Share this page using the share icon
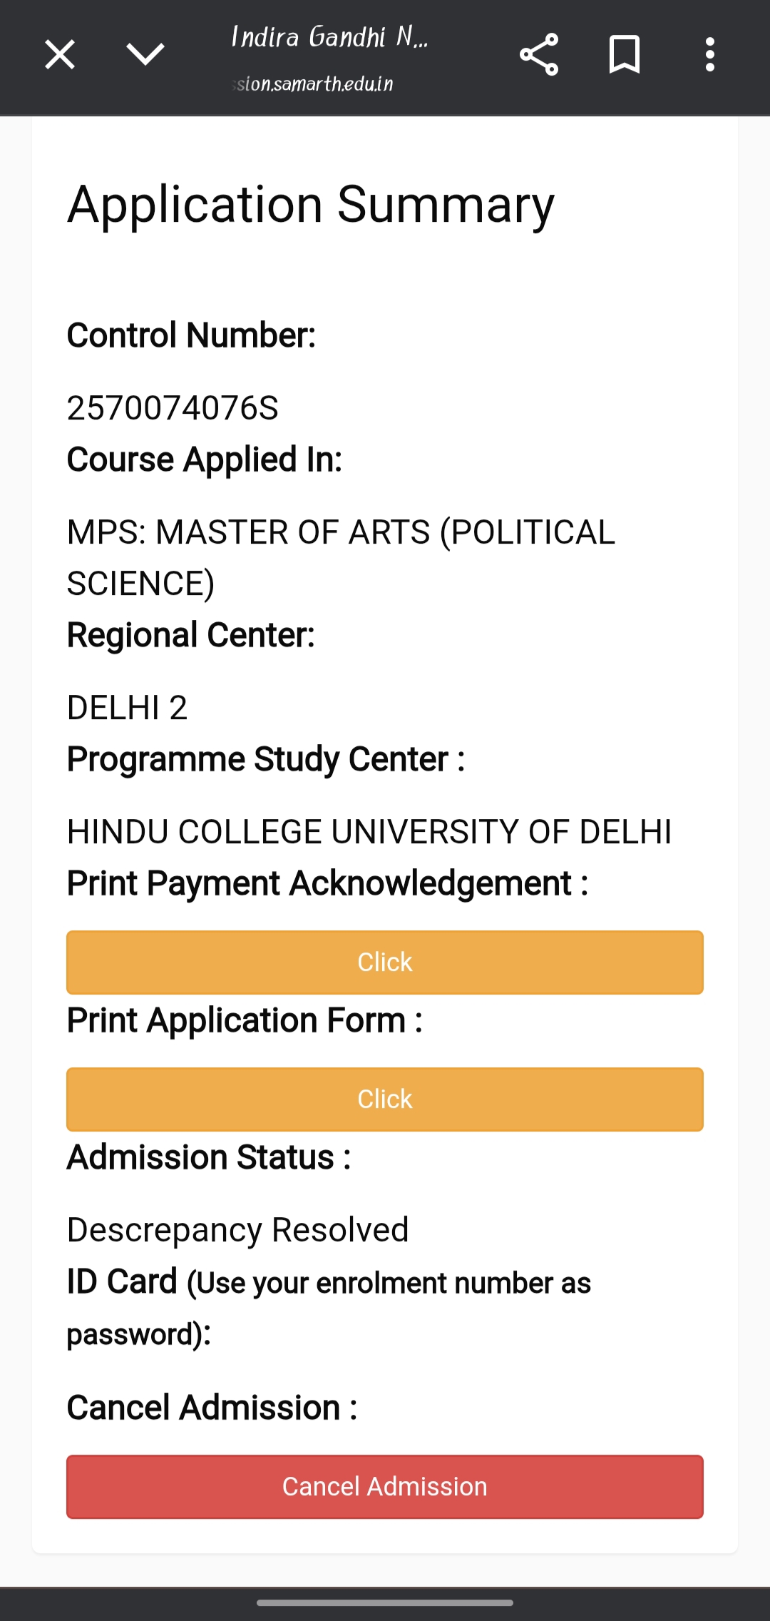 click(539, 54)
